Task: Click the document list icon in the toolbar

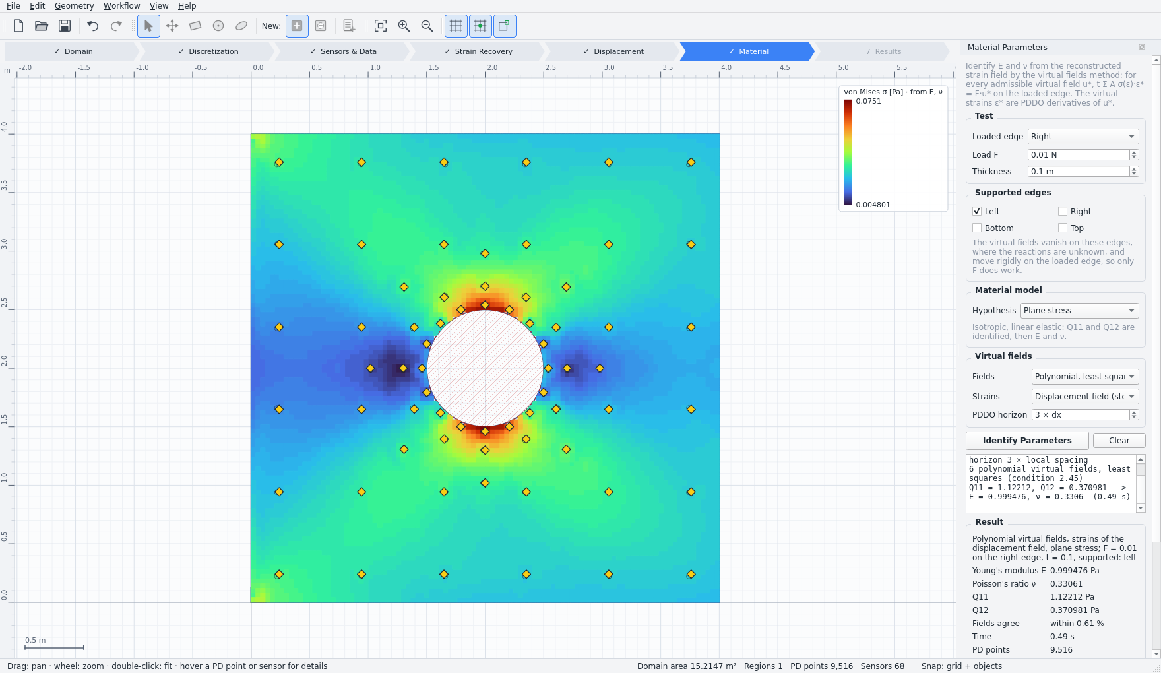Action: pyautogui.click(x=349, y=26)
